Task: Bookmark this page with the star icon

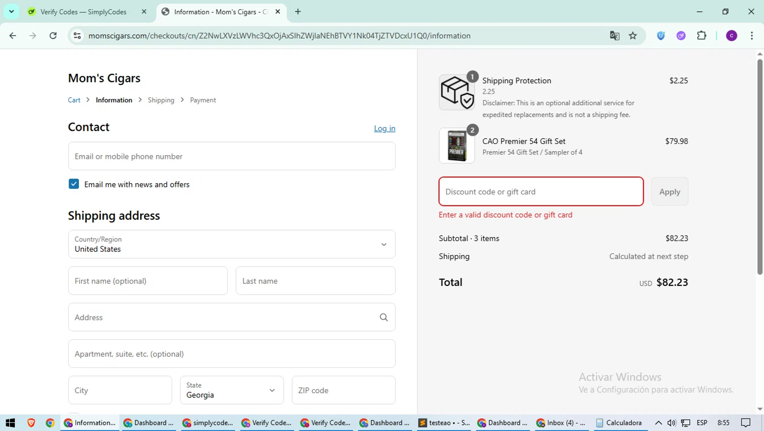Action: (633, 36)
